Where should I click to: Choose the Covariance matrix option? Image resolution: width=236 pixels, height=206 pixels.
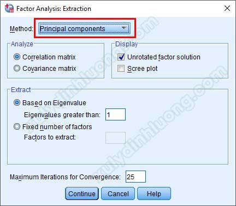click(17, 68)
